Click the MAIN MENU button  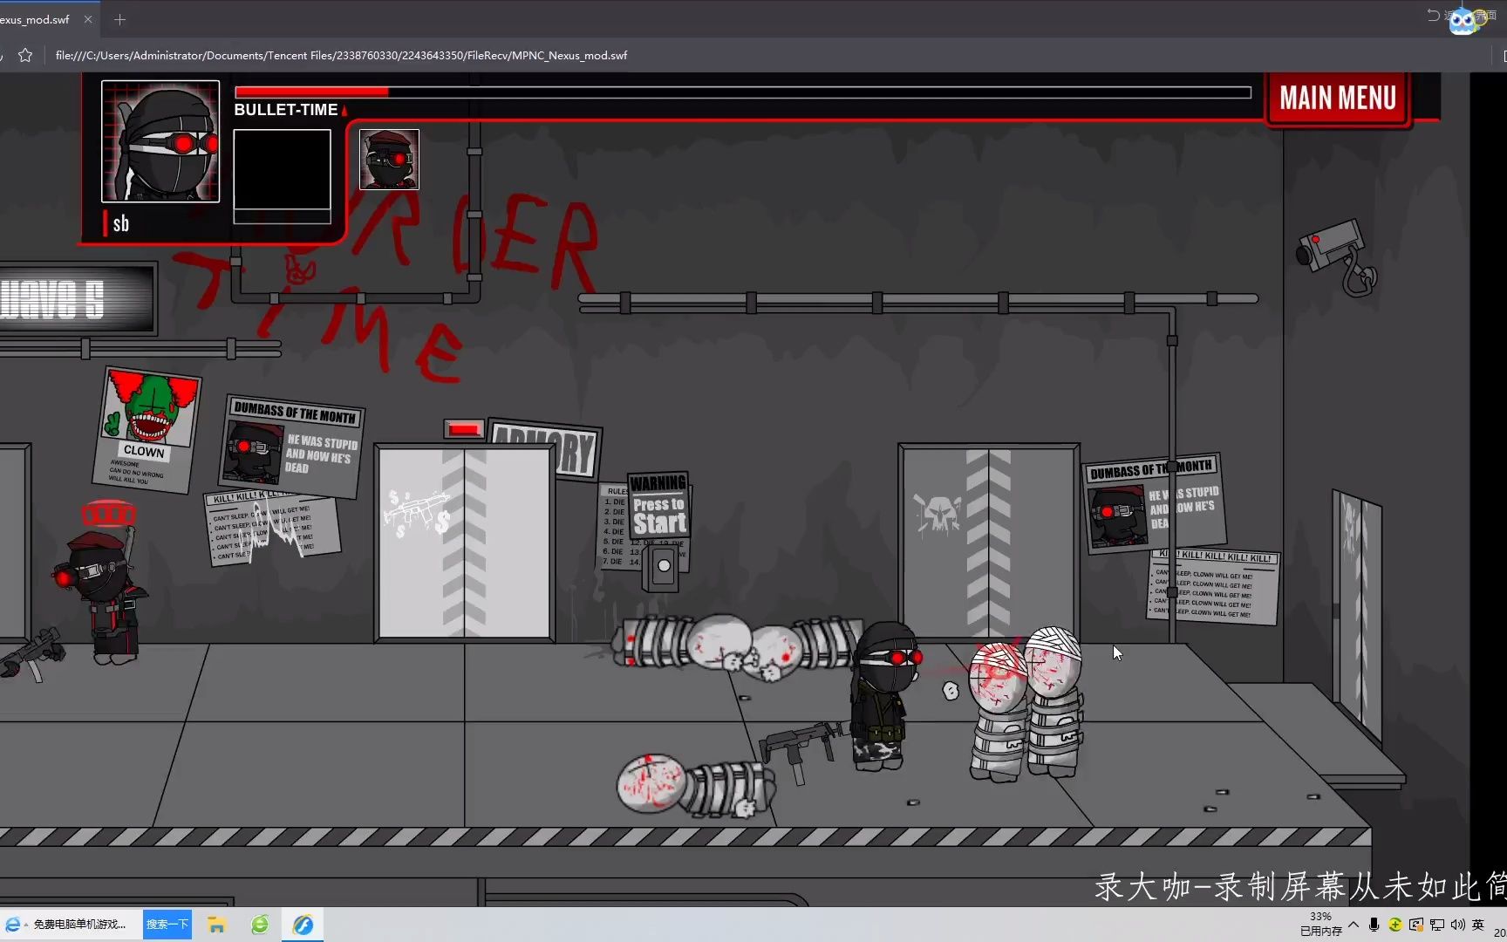[1338, 99]
